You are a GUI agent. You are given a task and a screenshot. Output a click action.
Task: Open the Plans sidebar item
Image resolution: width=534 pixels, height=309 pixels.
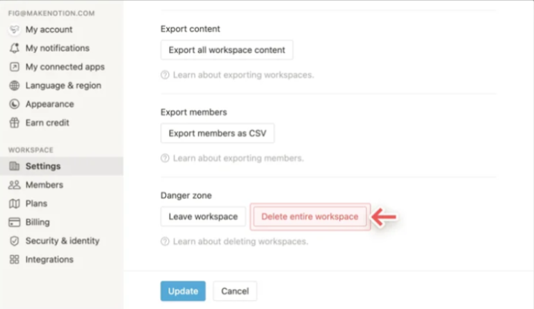pyautogui.click(x=36, y=204)
